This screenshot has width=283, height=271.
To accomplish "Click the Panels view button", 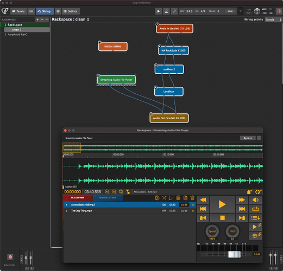I will tap(18, 11).
